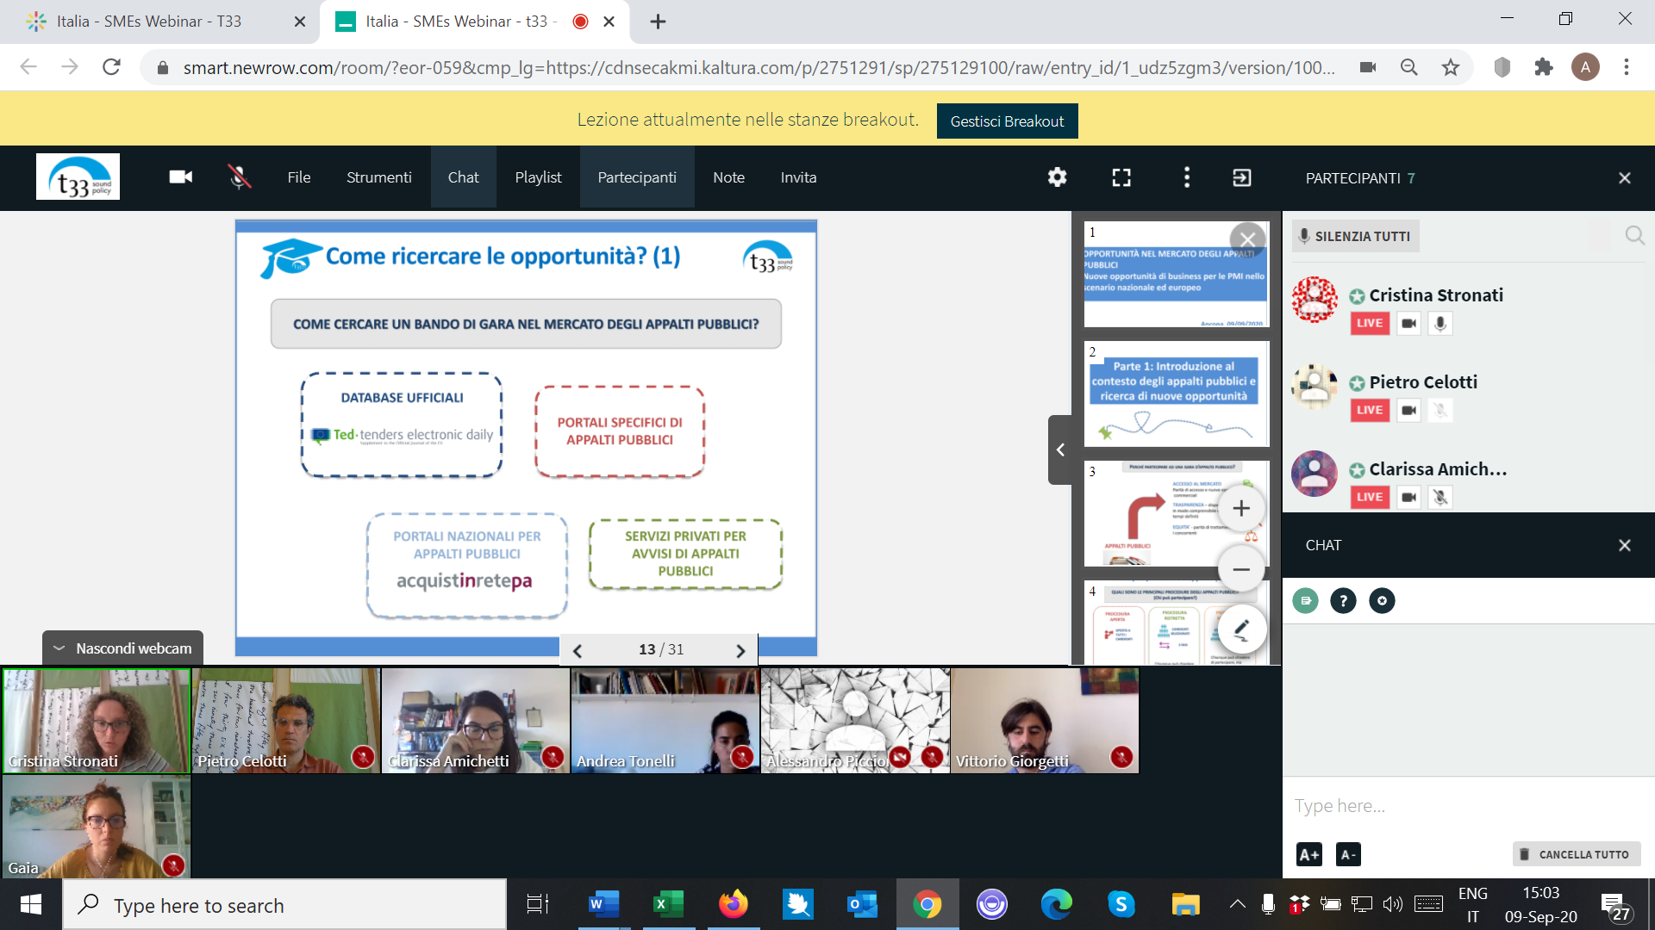The height and width of the screenshot is (930, 1655).
Task: Open Chrome extensions puzzle icon
Action: click(1544, 67)
